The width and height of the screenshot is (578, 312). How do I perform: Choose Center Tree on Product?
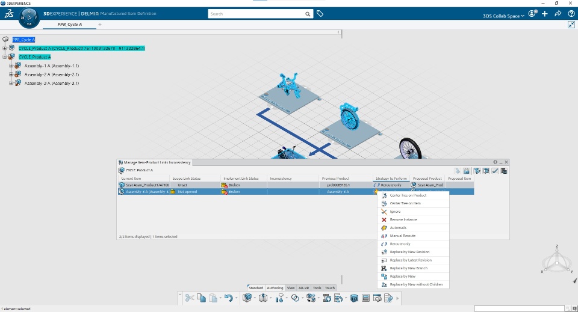click(x=413, y=195)
